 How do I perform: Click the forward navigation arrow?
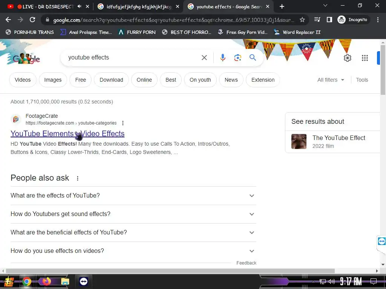(20, 20)
